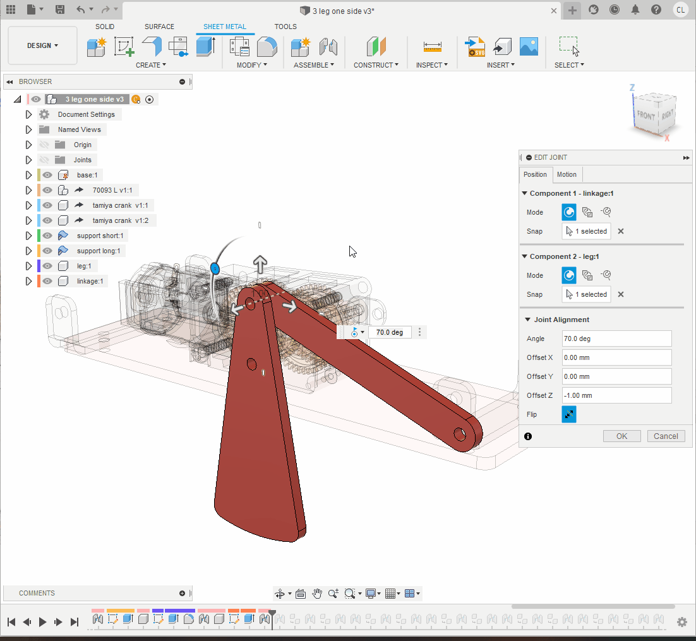
Task: Switch to the Motion tab
Action: point(566,174)
